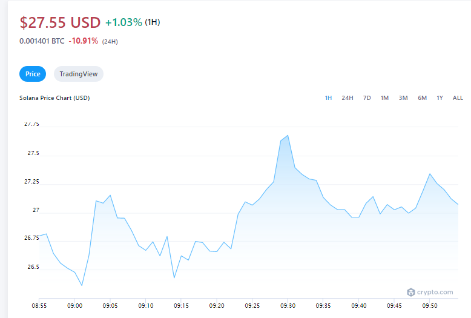Click the chart peak near 09:30

288,136
